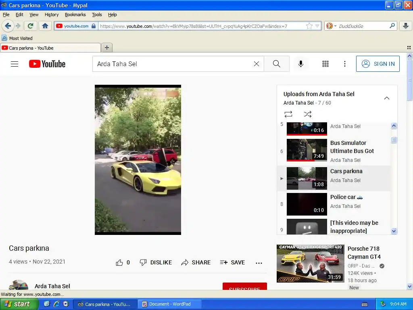
Task: Open more actions ellipsis under the video
Action: click(x=259, y=263)
